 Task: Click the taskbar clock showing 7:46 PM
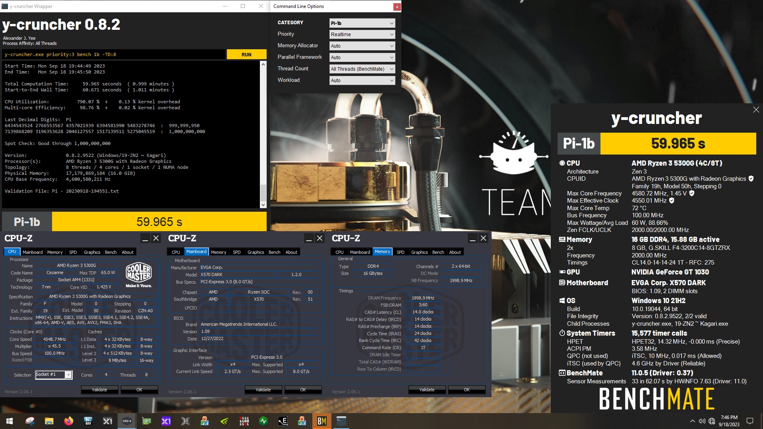[x=729, y=421]
